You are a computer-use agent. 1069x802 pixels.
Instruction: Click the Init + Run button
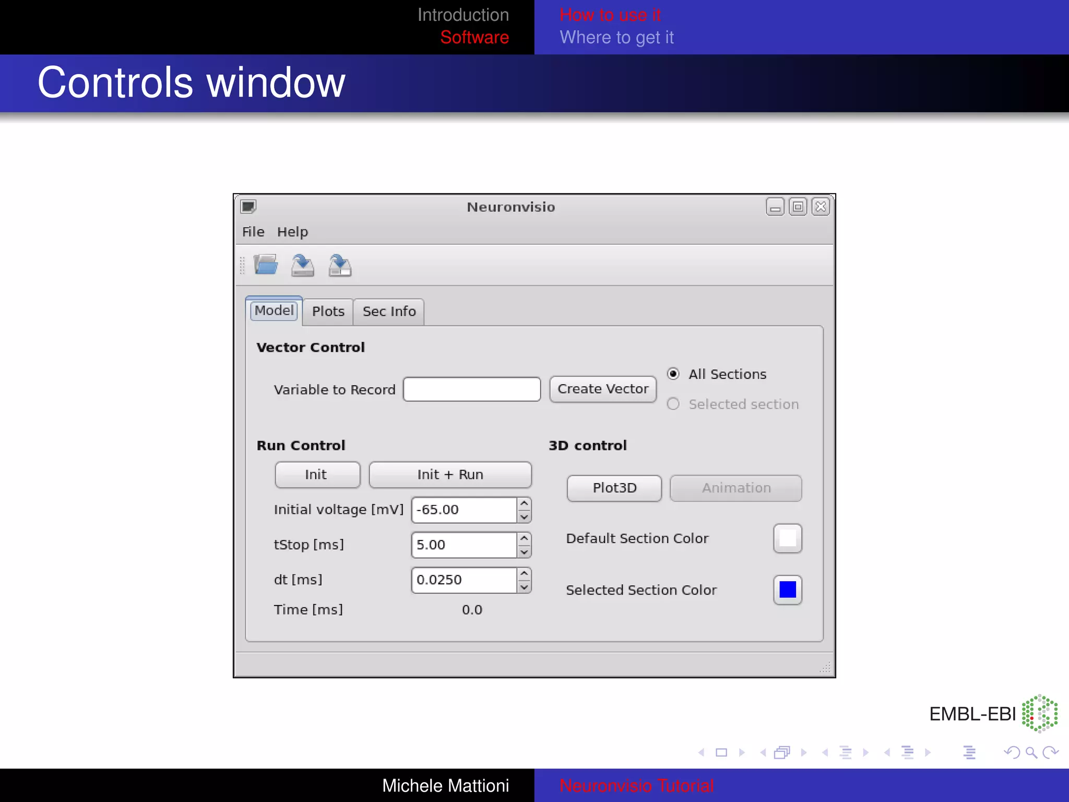450,475
